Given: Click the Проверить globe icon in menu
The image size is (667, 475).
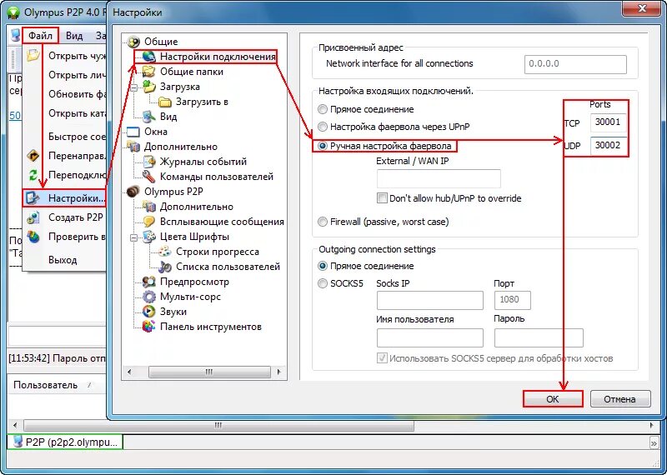Looking at the screenshot, I should coord(33,237).
